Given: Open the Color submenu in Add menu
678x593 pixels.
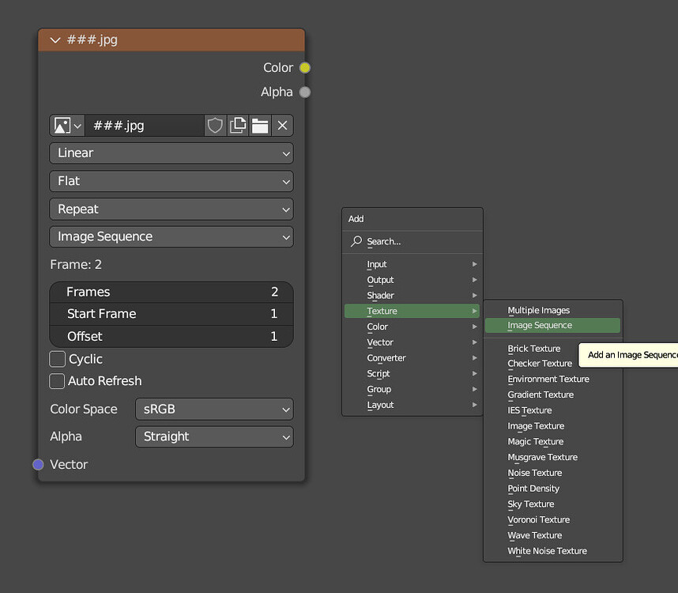Looking at the screenshot, I should [412, 327].
